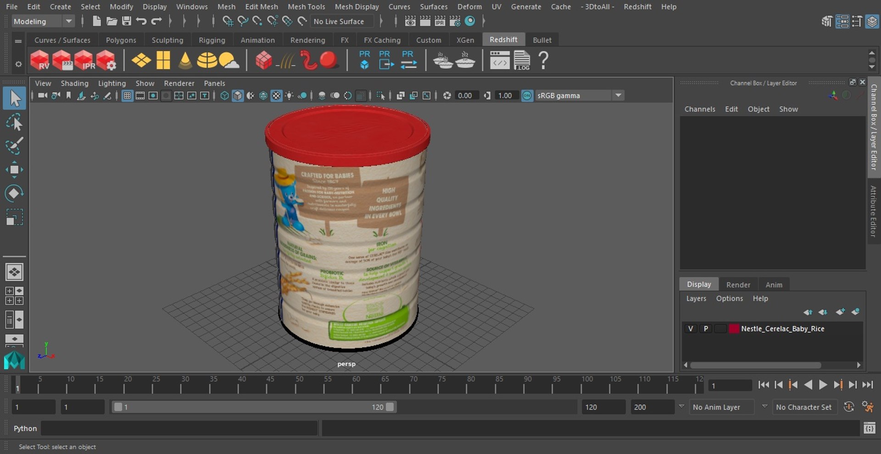Open Redshift RenderView RV icon

pos(39,60)
